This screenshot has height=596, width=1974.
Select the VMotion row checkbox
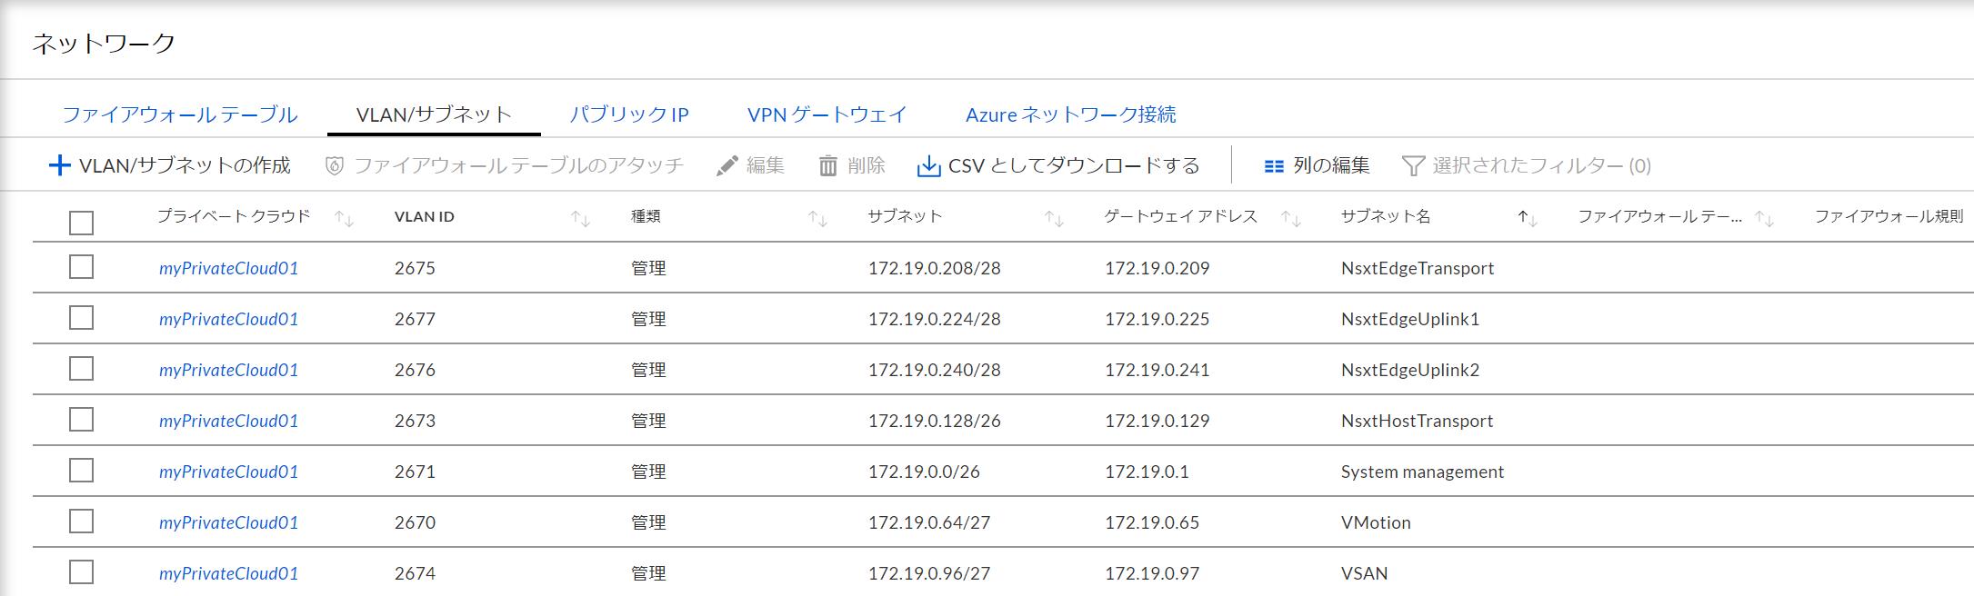(x=82, y=521)
